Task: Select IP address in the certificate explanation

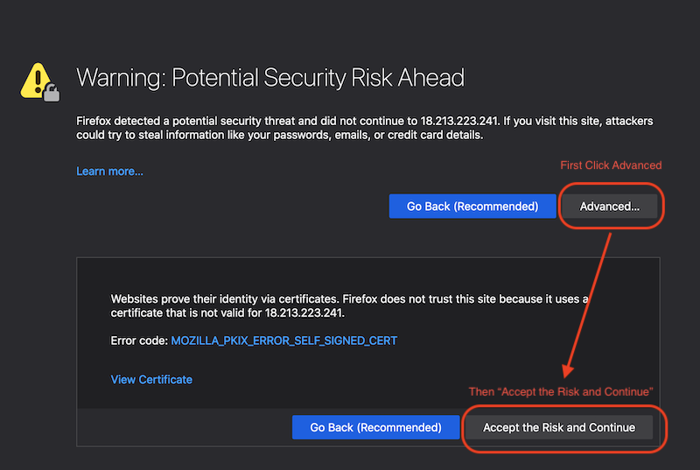Action: pyautogui.click(x=304, y=312)
